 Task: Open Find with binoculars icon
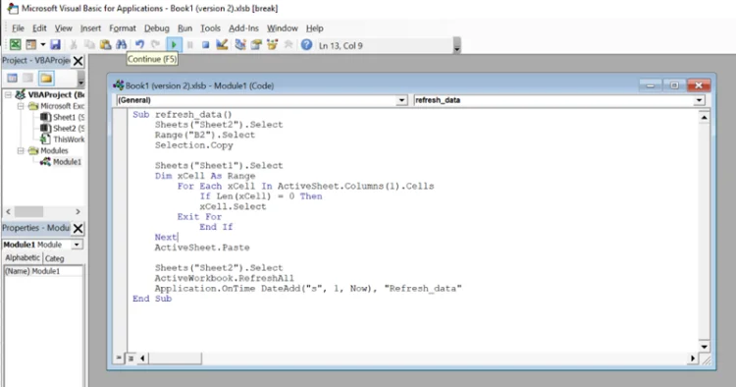122,44
